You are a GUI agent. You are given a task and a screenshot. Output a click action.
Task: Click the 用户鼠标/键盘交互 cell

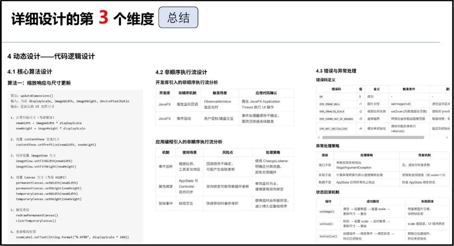pos(219,118)
